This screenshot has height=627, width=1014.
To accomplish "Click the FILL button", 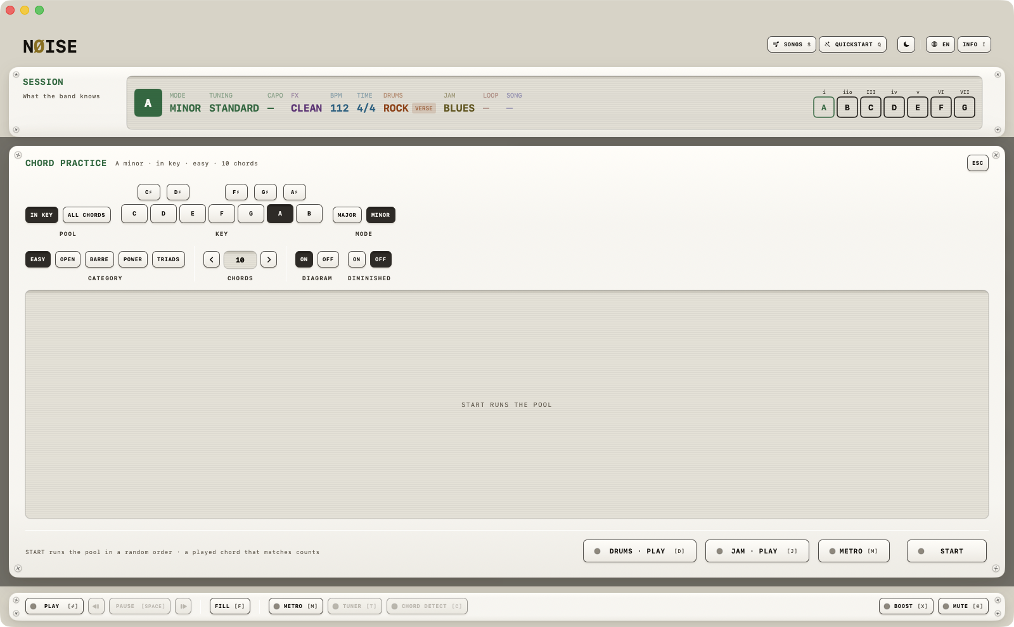I will tap(230, 606).
